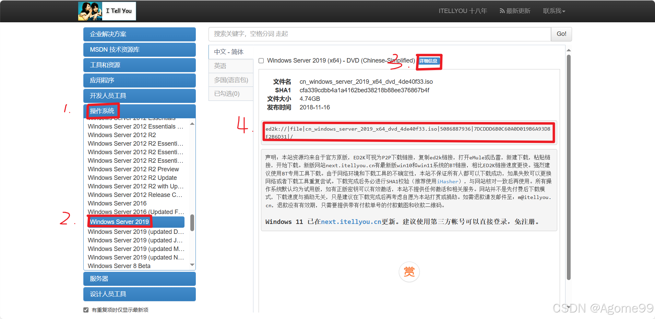
Task: Select Windows Server 2012 Release Candidate item
Action: pos(135,195)
